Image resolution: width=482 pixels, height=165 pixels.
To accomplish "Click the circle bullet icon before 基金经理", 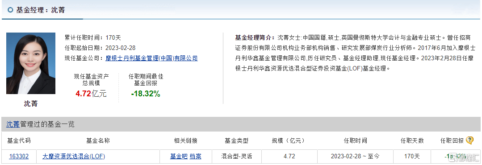I will pyautogui.click(x=10, y=10).
